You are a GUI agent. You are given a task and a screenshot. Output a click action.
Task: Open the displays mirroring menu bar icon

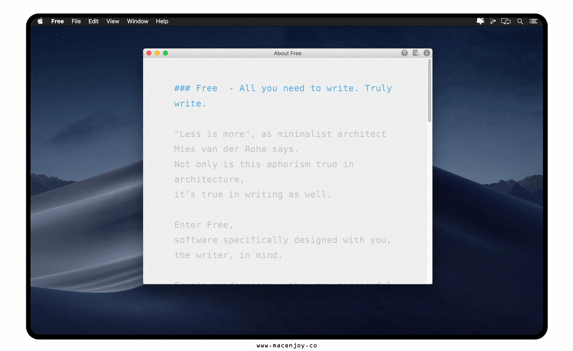(506, 21)
